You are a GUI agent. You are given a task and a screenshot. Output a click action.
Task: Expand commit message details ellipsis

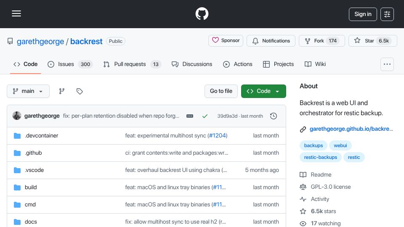(190, 116)
